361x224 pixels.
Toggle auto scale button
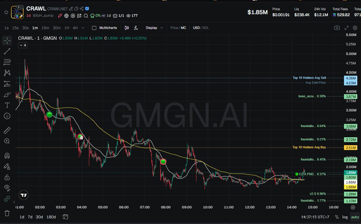(x=355, y=217)
